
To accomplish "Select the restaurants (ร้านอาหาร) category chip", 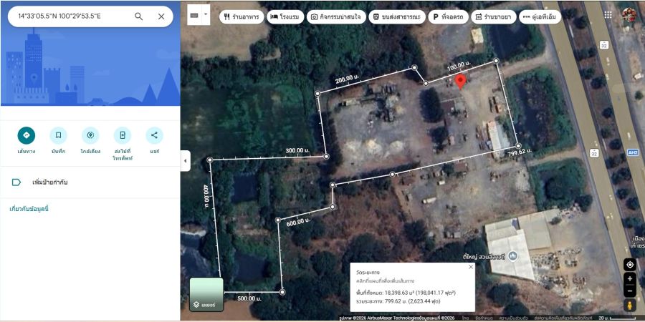I will (242, 16).
